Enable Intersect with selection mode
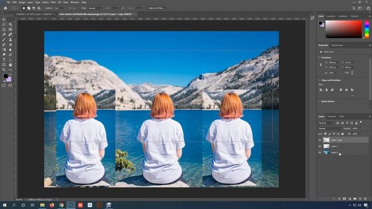 pyautogui.click(x=39, y=8)
